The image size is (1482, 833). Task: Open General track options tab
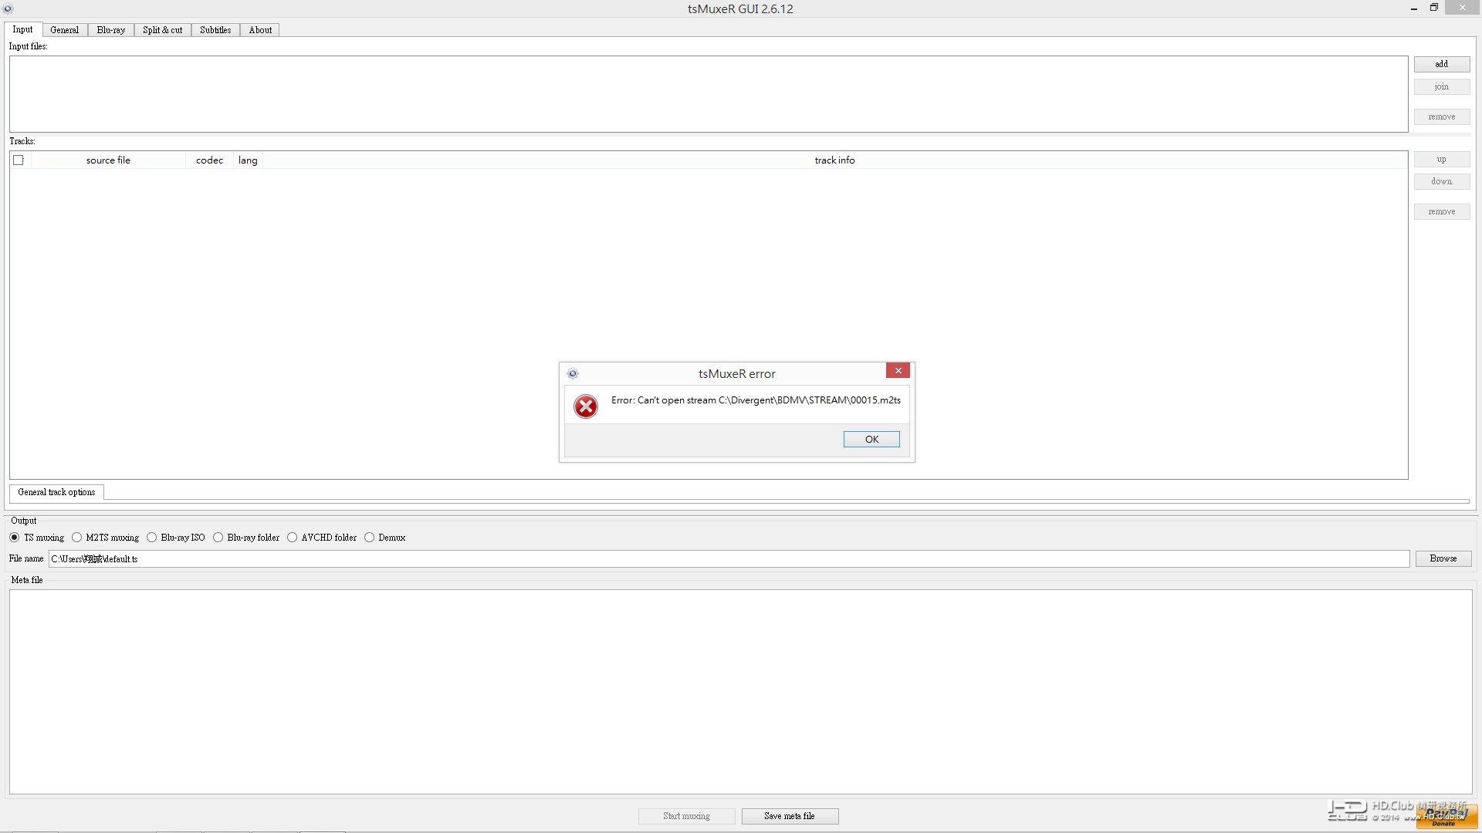[56, 492]
